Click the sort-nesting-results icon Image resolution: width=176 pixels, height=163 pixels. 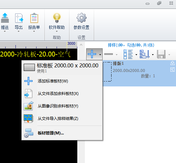coord(145,54)
